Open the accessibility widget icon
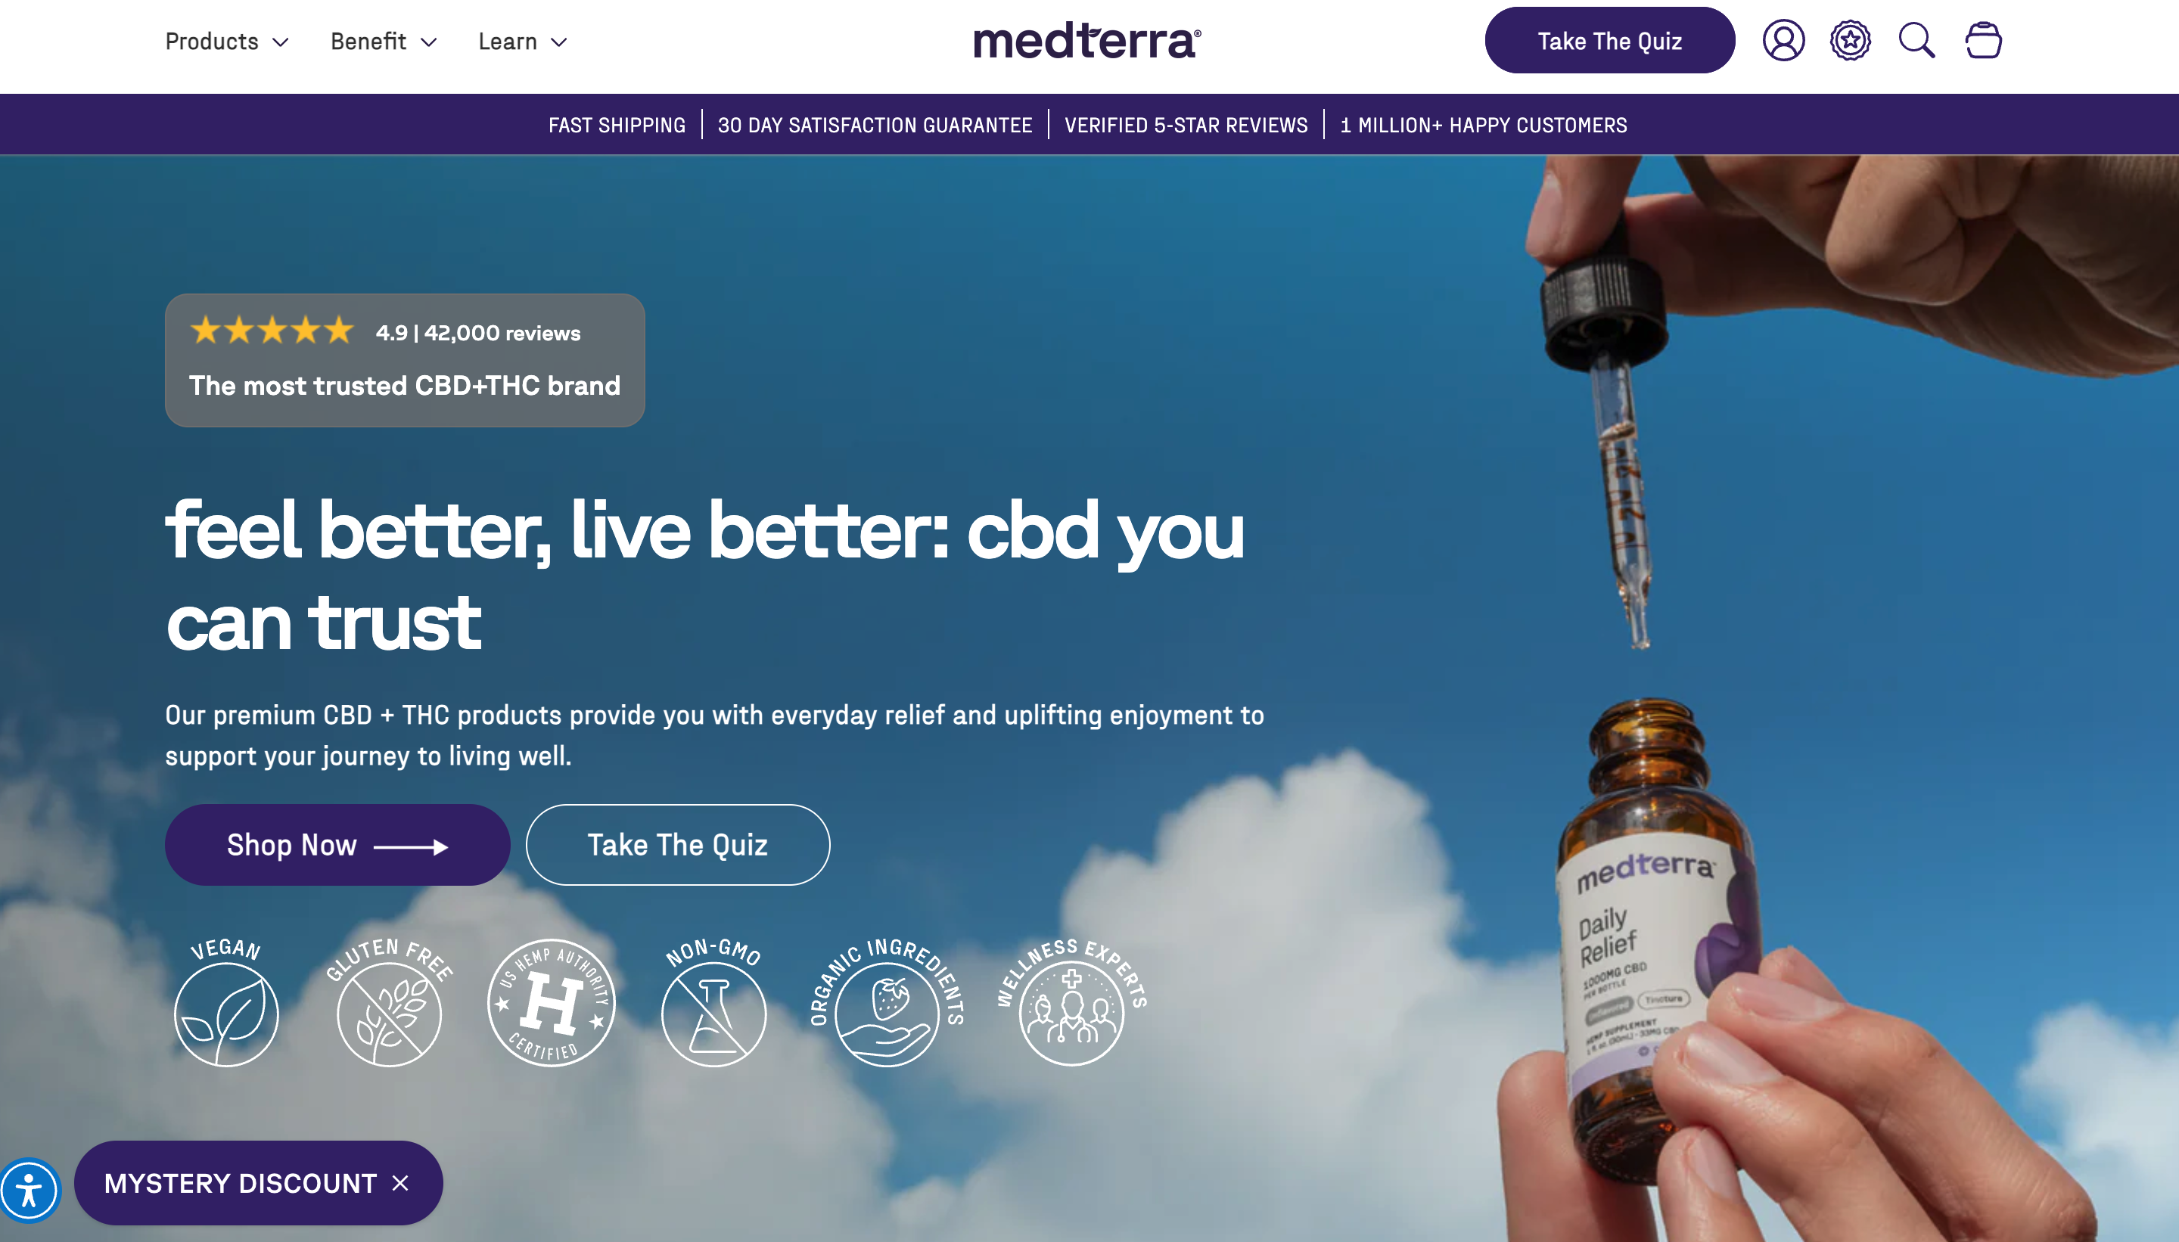The width and height of the screenshot is (2179, 1242). 30,1189
